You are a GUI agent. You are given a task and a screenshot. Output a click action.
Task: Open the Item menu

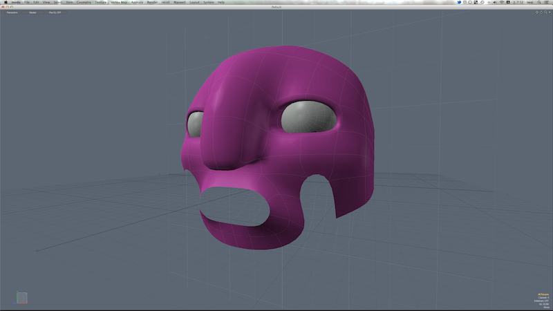click(70, 2)
